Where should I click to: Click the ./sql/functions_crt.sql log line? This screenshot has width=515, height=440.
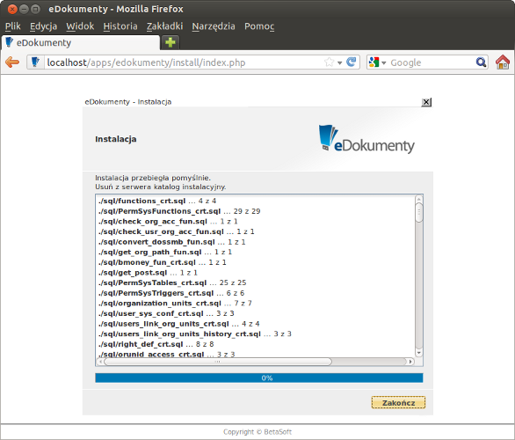[157, 201]
